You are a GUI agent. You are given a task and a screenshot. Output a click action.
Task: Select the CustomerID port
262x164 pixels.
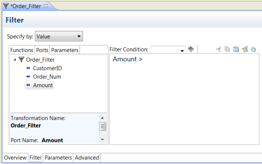point(47,68)
